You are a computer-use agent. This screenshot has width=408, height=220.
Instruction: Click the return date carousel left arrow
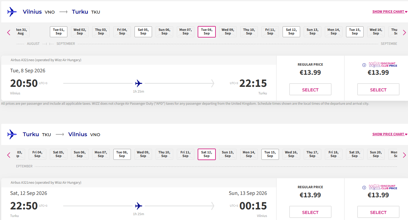(x=9, y=155)
